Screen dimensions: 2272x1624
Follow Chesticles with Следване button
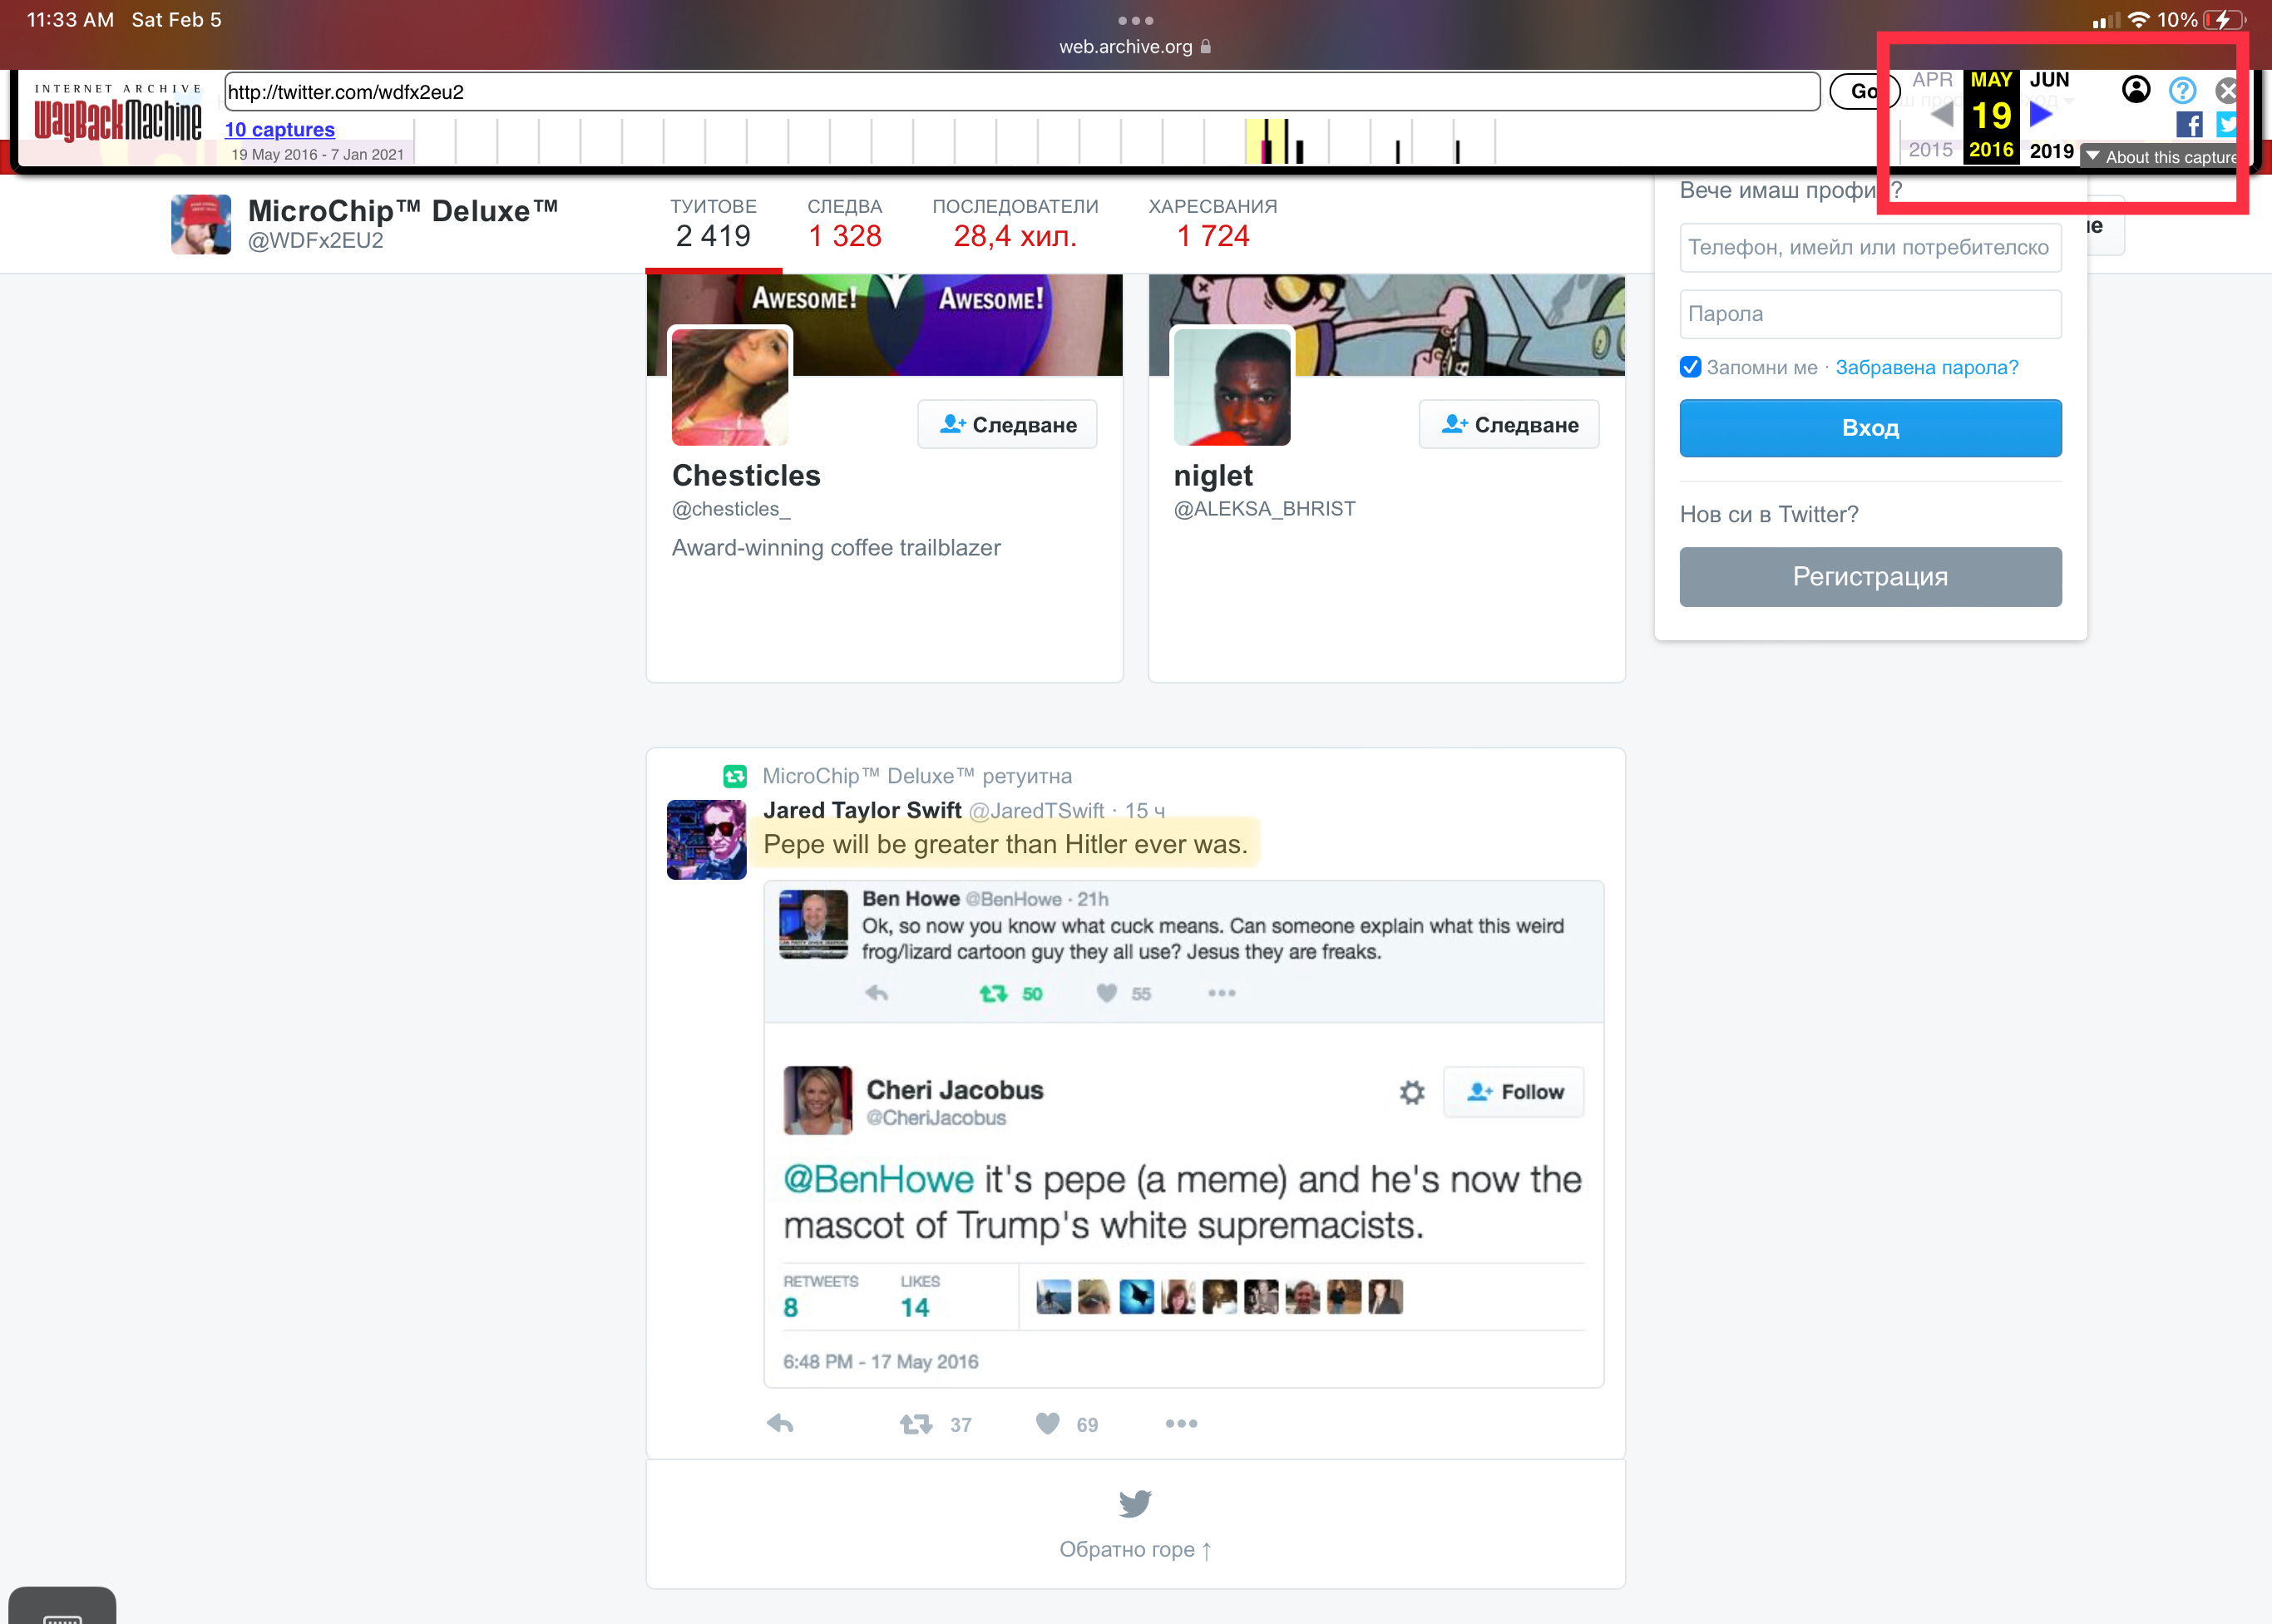(1007, 424)
